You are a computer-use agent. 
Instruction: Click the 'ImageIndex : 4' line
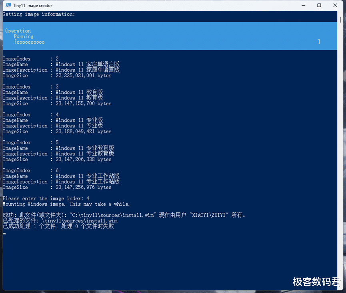(31, 115)
